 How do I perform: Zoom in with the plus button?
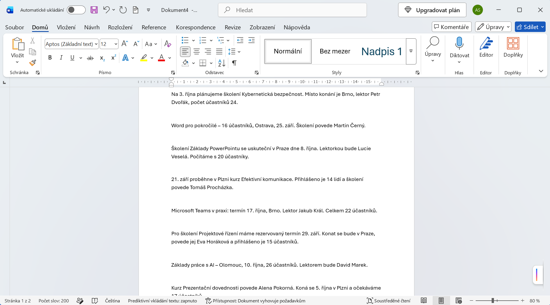(x=523, y=301)
